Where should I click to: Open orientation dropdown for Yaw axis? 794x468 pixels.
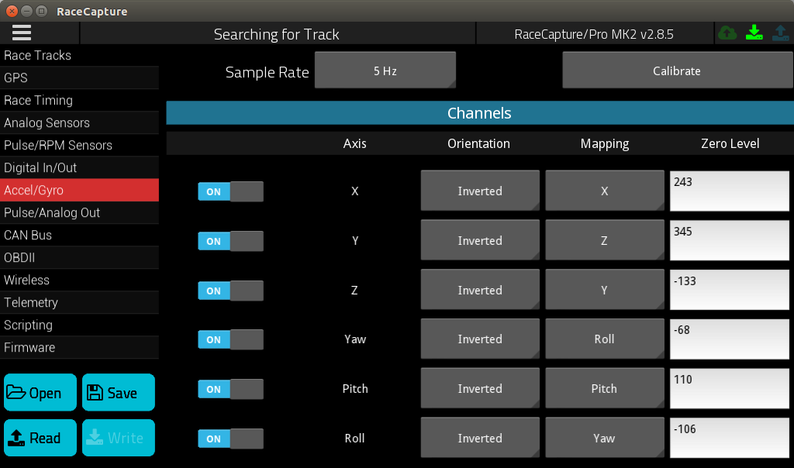click(x=479, y=339)
